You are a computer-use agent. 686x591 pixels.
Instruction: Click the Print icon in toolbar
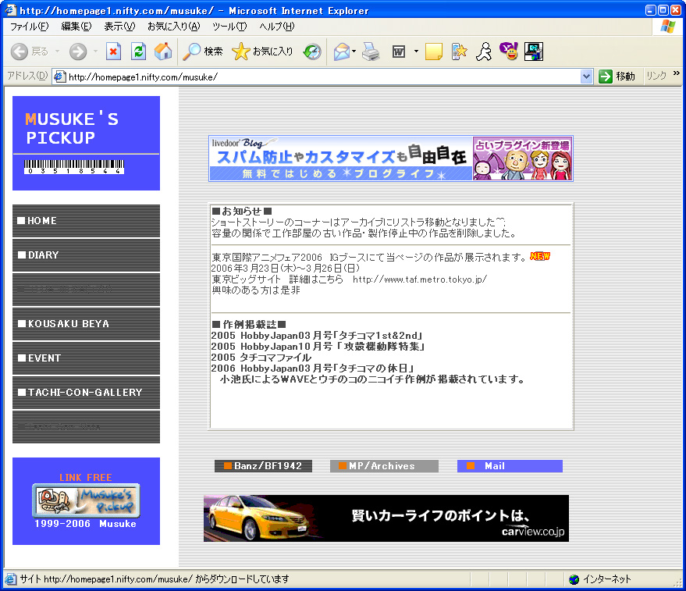(x=371, y=52)
